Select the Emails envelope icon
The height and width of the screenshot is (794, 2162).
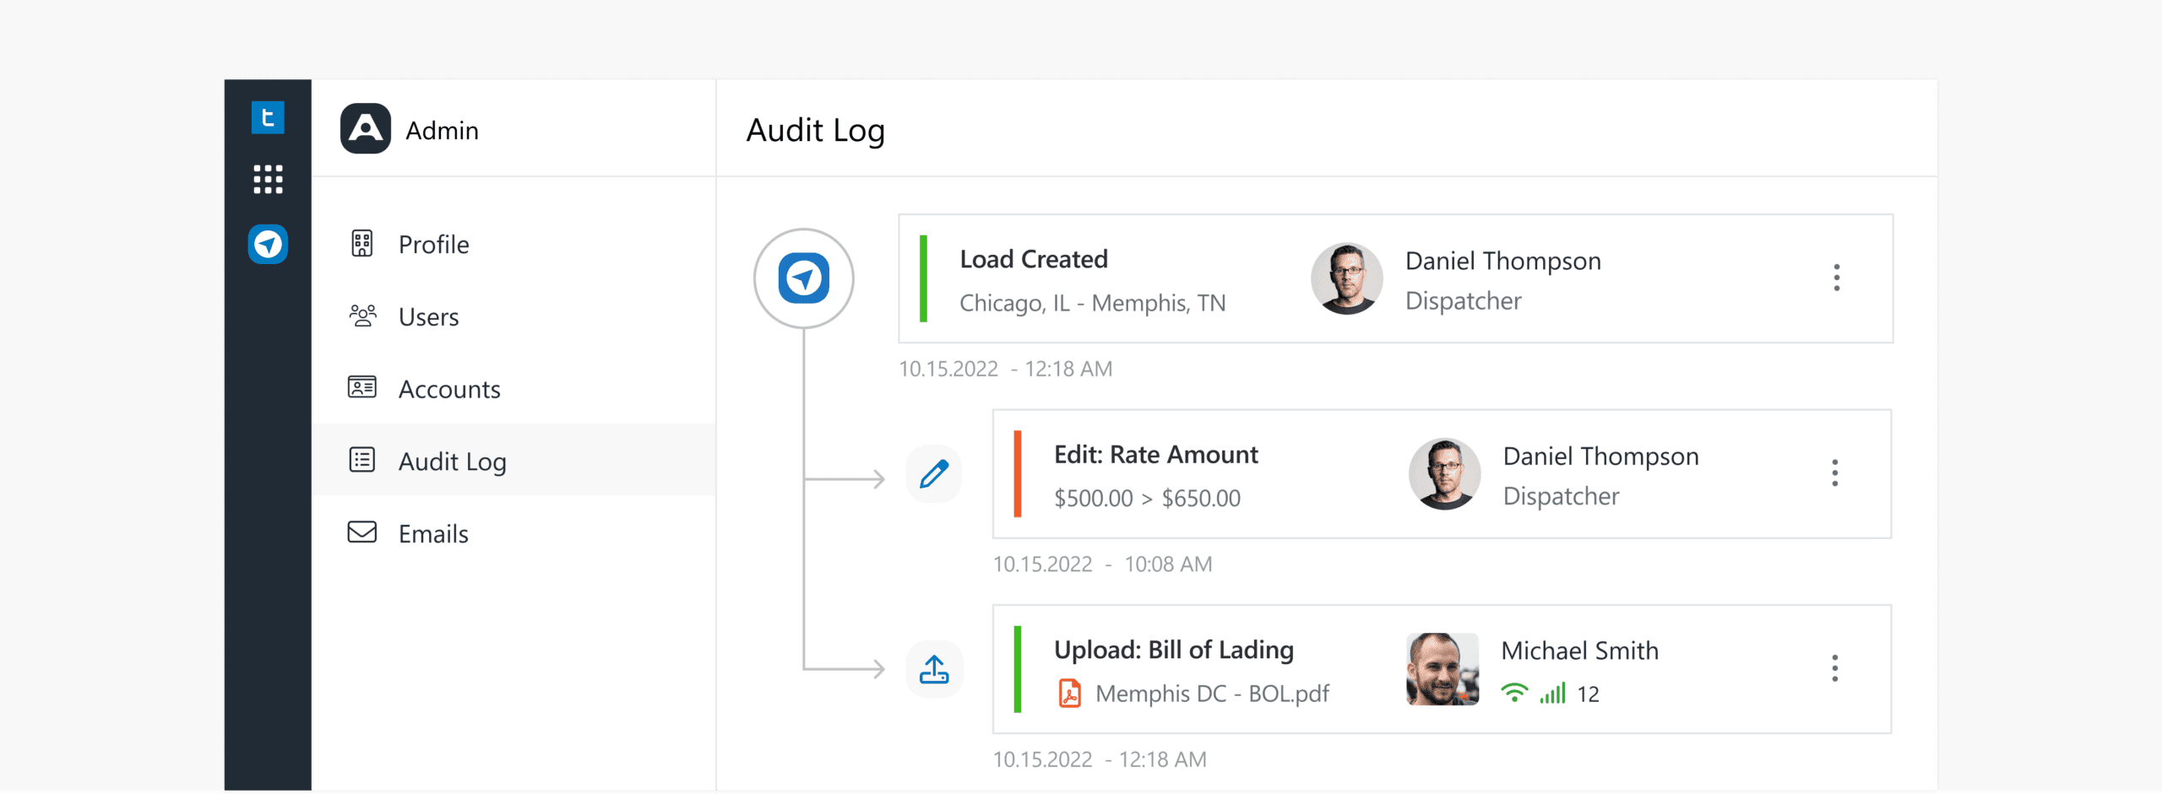point(361,532)
